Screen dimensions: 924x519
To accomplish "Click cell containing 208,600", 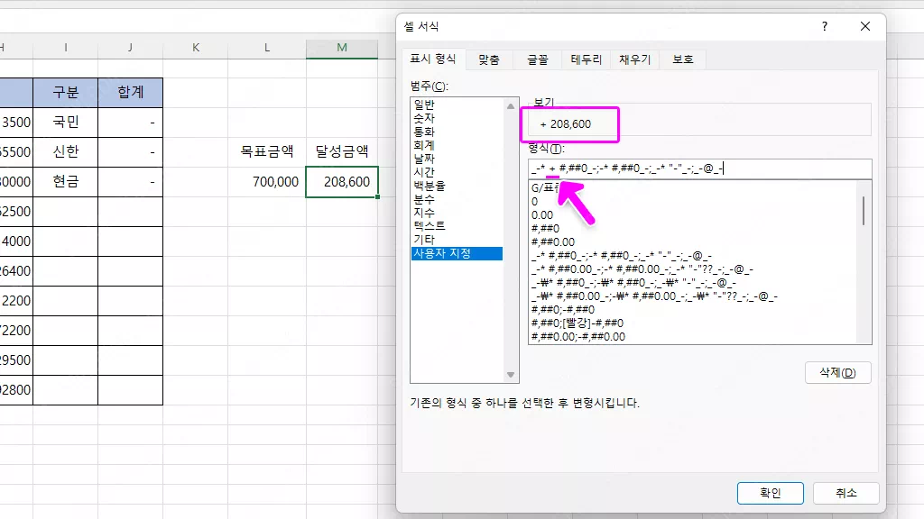I will pos(342,182).
